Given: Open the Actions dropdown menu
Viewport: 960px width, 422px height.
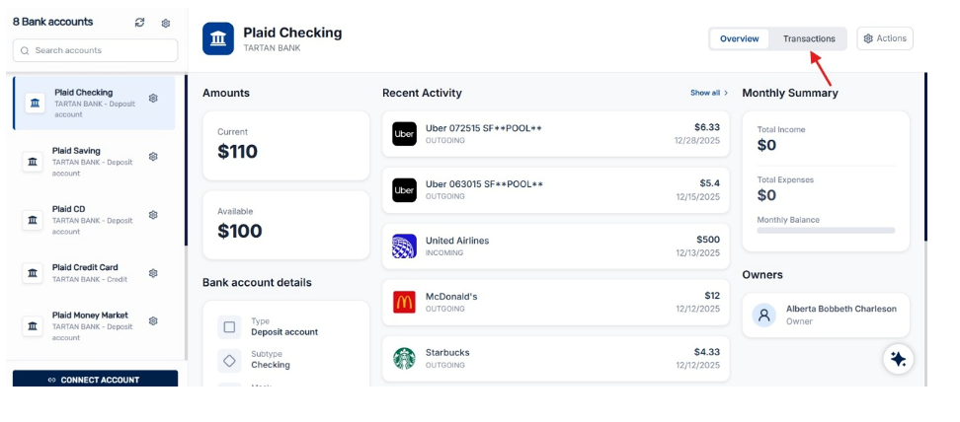Looking at the screenshot, I should [x=884, y=38].
